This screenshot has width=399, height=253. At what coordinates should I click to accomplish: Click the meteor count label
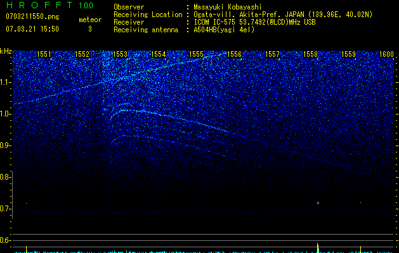coord(90,20)
